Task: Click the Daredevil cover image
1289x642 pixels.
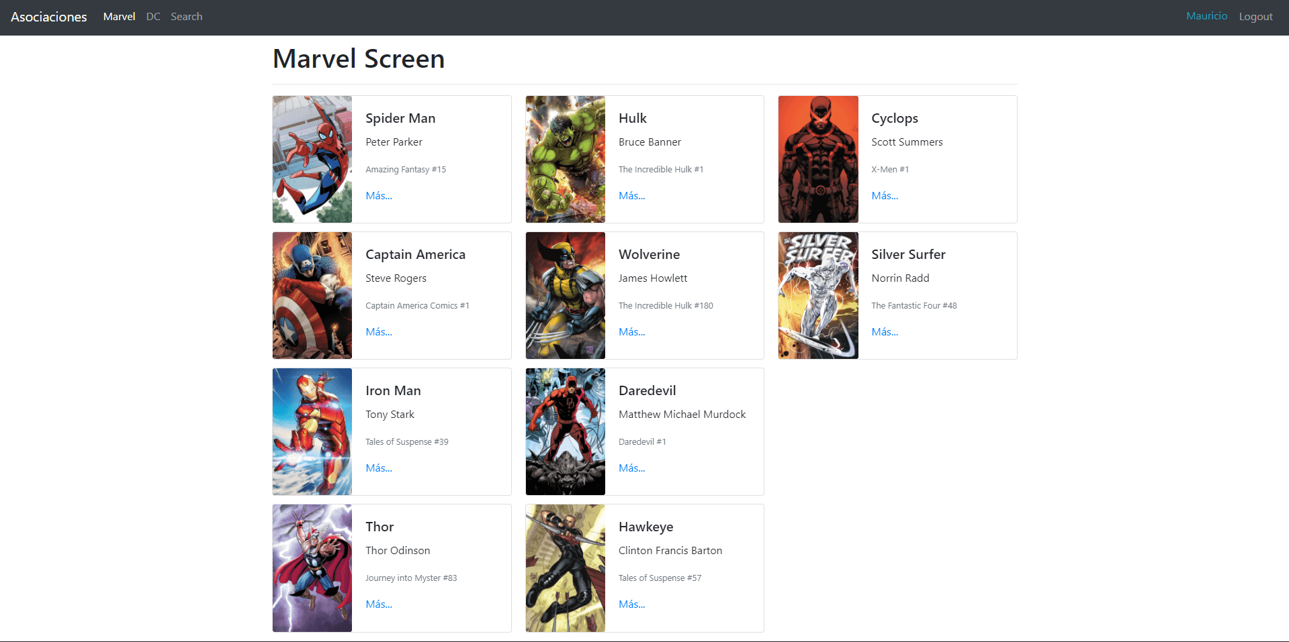Action: (566, 431)
